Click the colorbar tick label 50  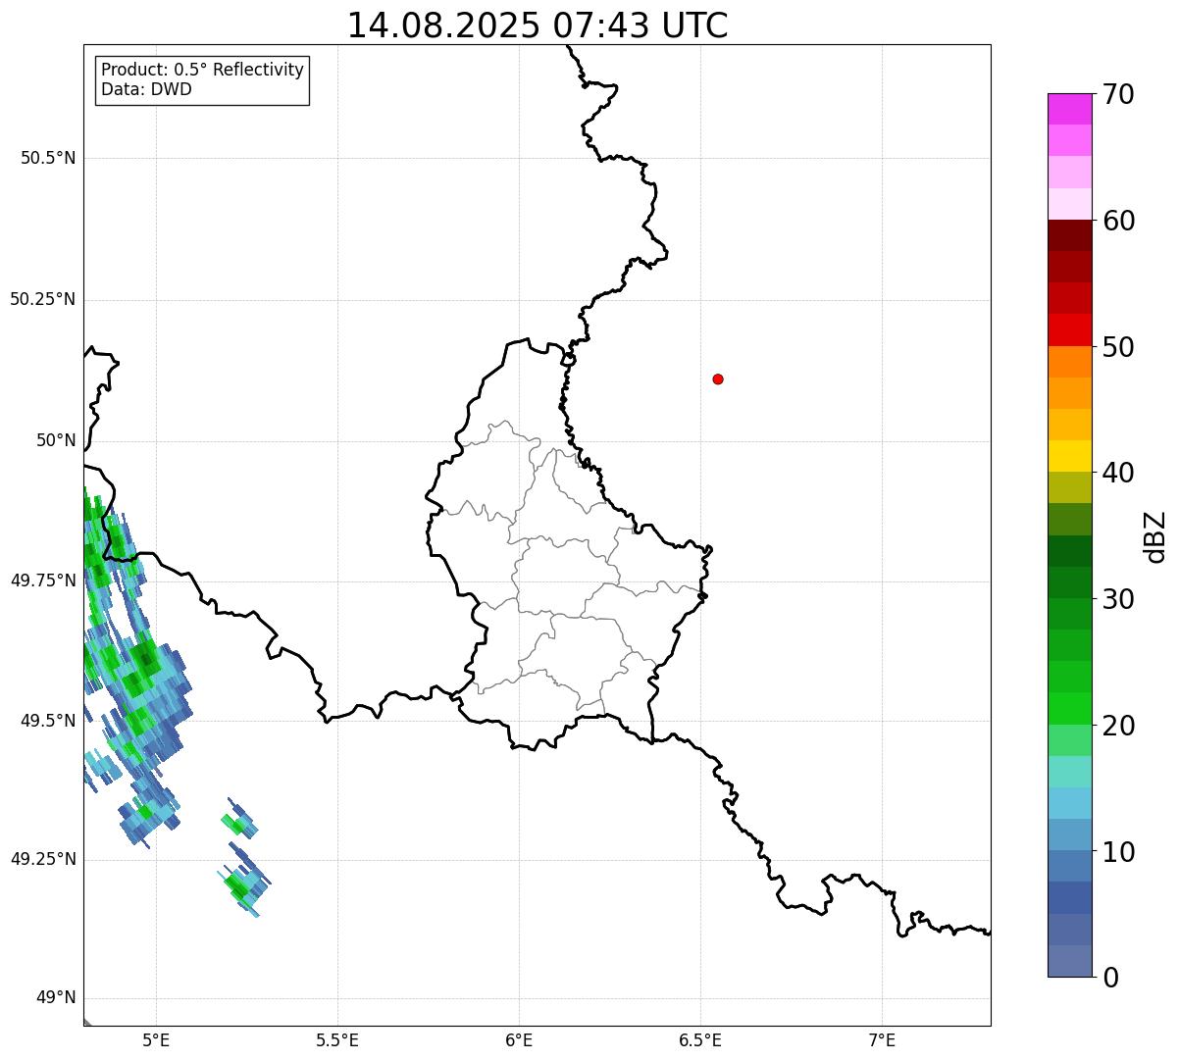click(x=1118, y=347)
